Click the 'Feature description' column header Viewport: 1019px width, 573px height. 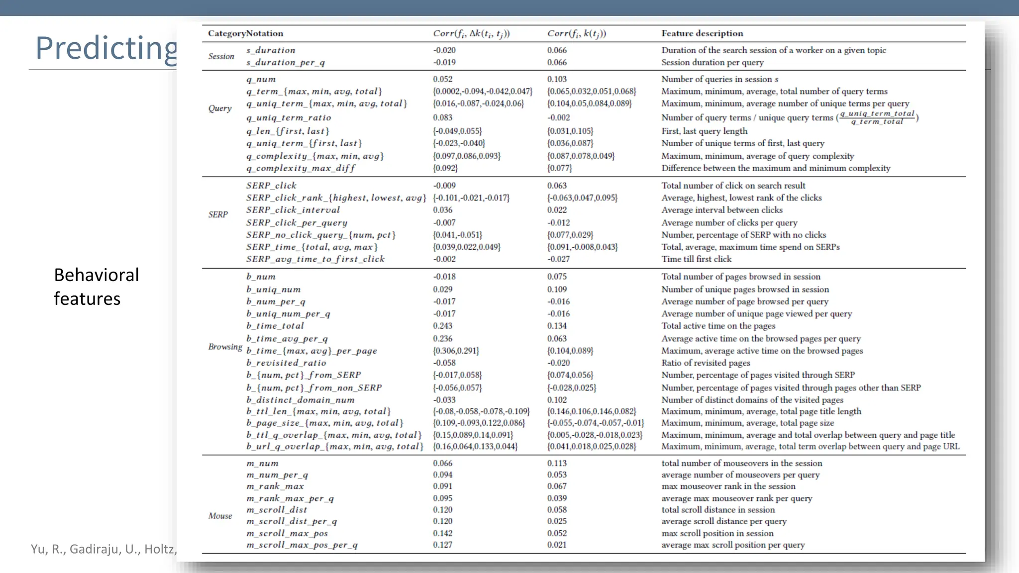click(x=702, y=33)
